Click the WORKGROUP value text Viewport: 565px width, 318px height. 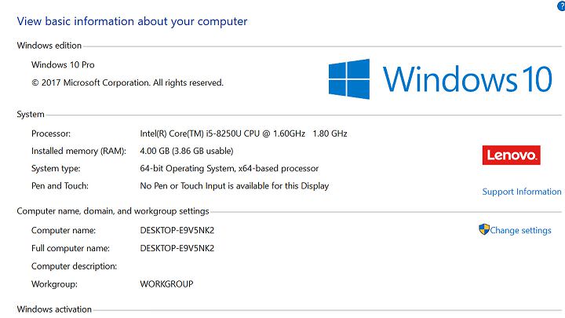[x=166, y=283]
